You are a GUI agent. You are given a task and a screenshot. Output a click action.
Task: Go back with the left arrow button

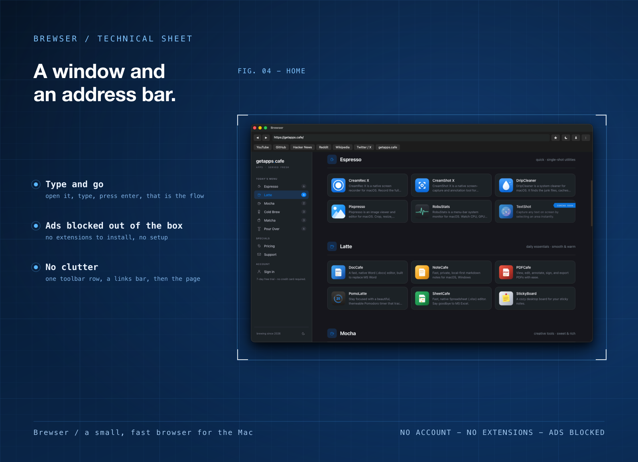point(258,138)
